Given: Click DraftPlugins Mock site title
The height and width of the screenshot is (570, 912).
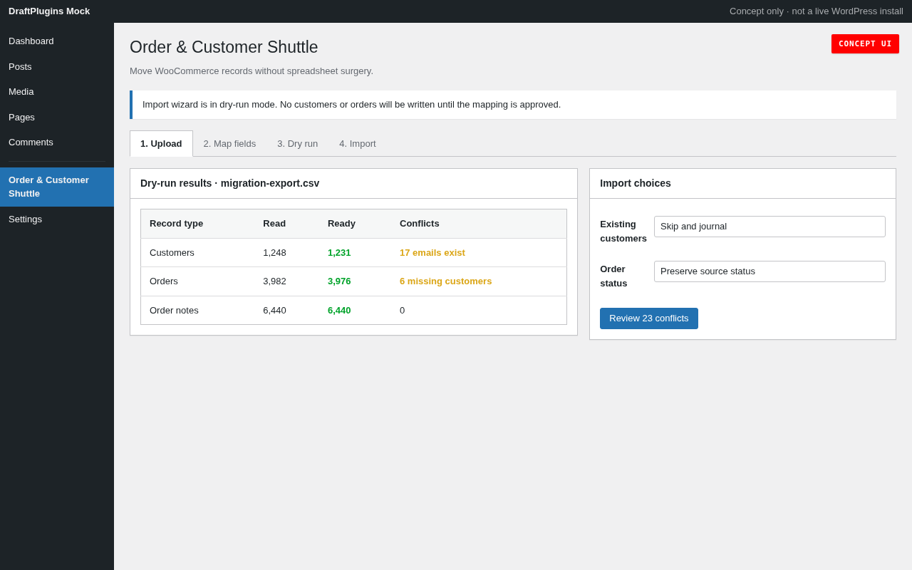Looking at the screenshot, I should [49, 11].
